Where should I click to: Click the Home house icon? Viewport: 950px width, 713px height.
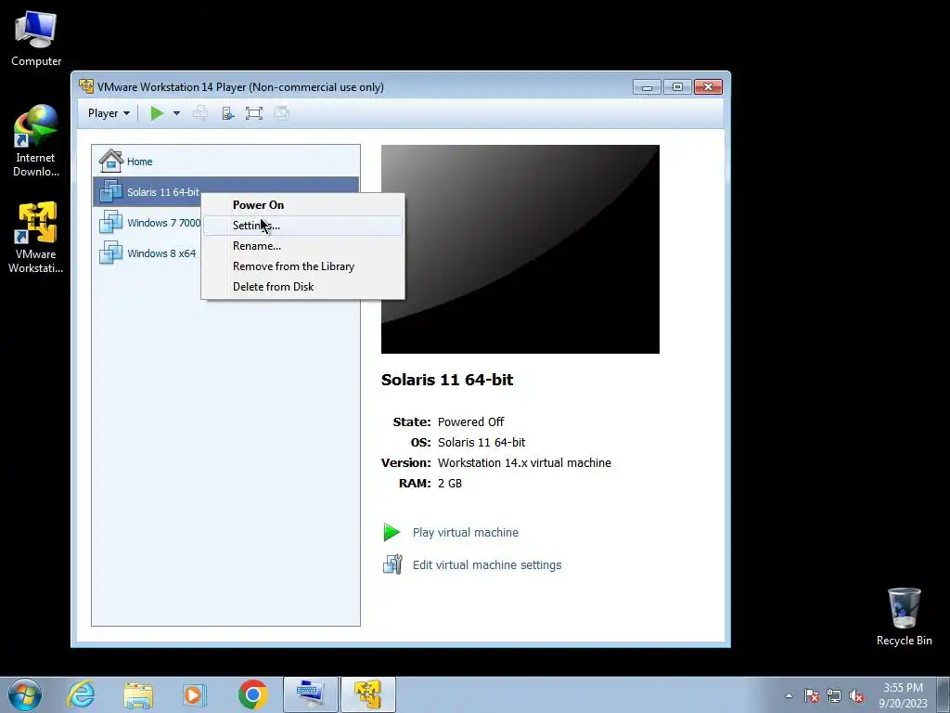point(111,161)
